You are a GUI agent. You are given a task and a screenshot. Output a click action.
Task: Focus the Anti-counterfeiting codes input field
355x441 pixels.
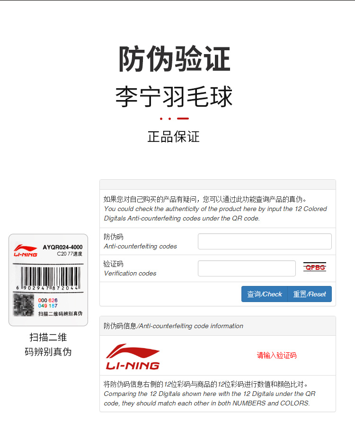(x=265, y=241)
